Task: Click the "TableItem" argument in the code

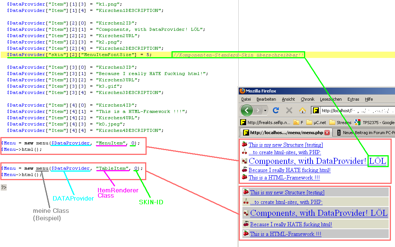Action: [112, 168]
